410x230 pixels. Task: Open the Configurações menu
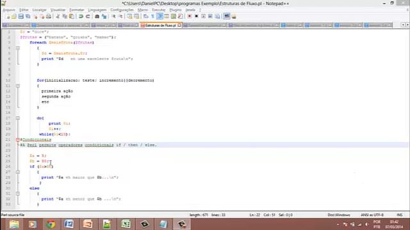122,10
